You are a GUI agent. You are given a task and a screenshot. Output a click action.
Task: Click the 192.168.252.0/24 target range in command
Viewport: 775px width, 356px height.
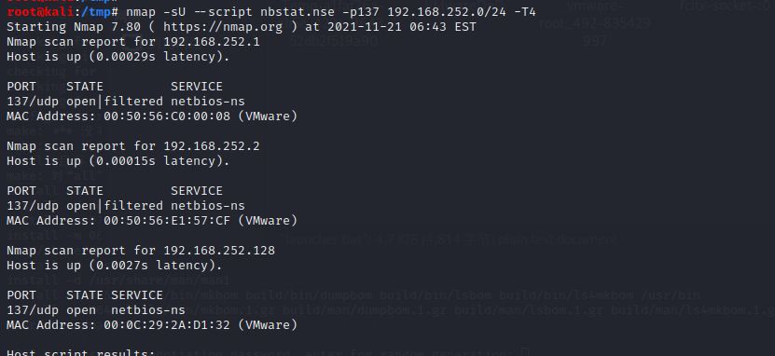[447, 11]
